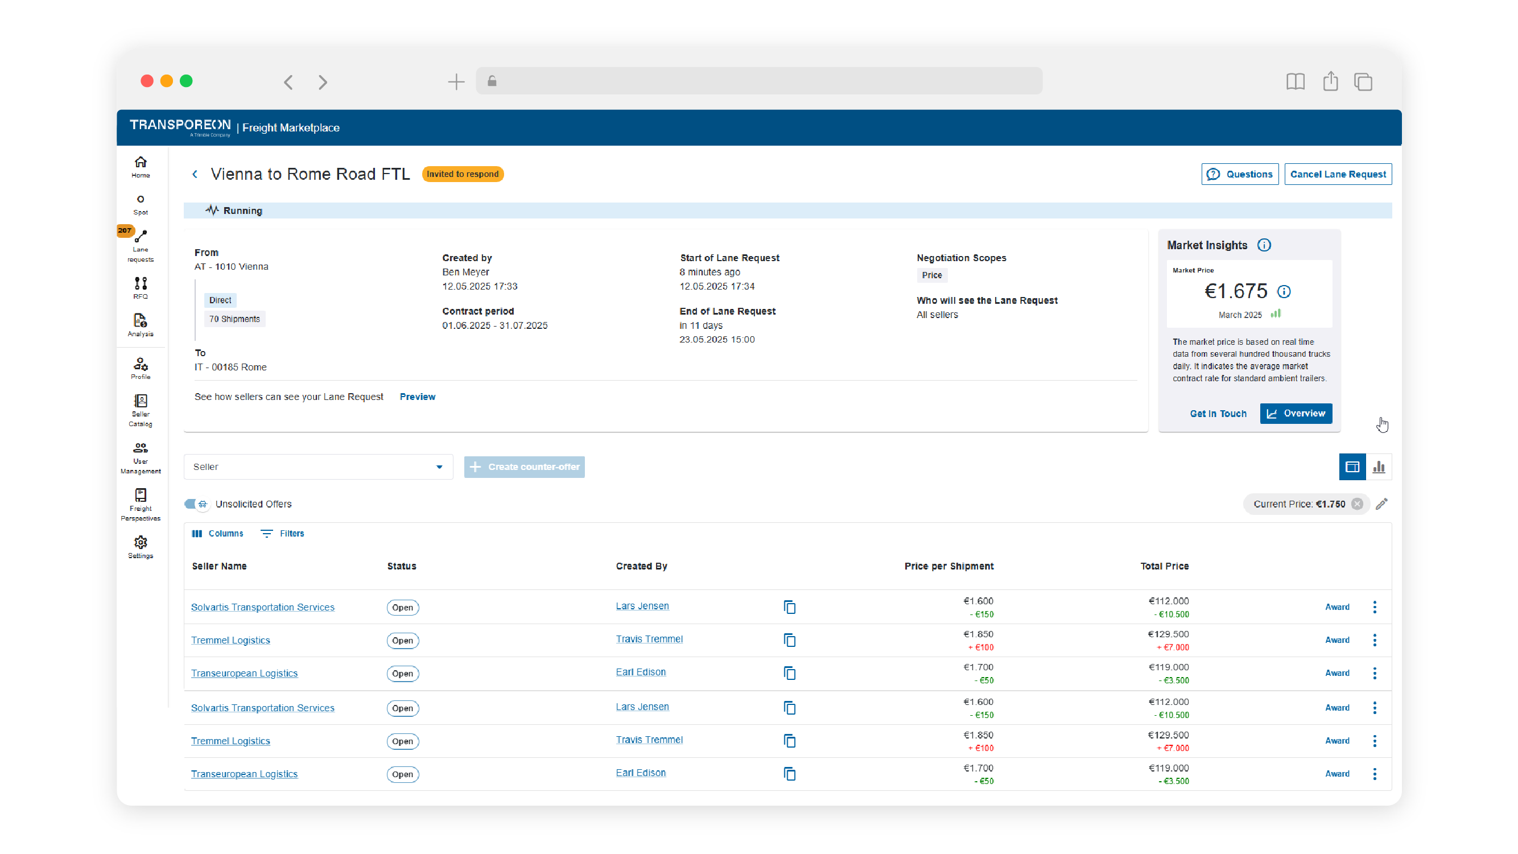The height and width of the screenshot is (854, 1518).
Task: Click the Market Insights info icon
Action: [1264, 245]
